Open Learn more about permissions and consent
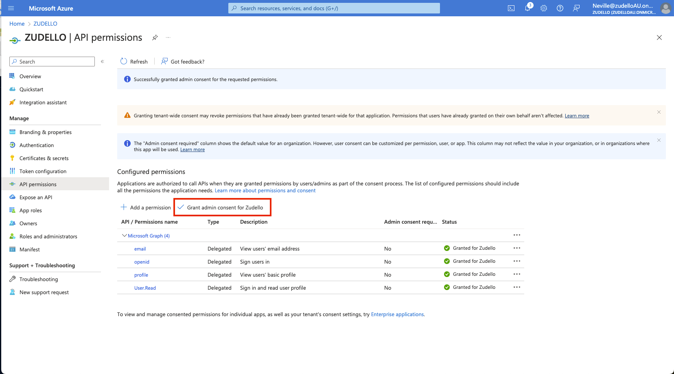 coord(265,190)
